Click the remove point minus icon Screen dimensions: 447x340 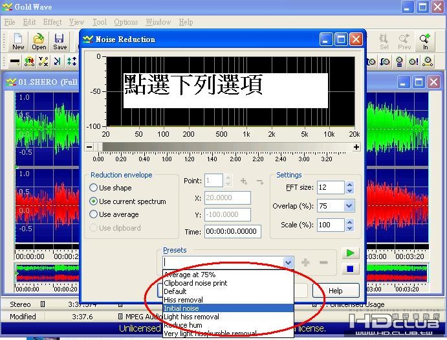pyautogui.click(x=259, y=181)
